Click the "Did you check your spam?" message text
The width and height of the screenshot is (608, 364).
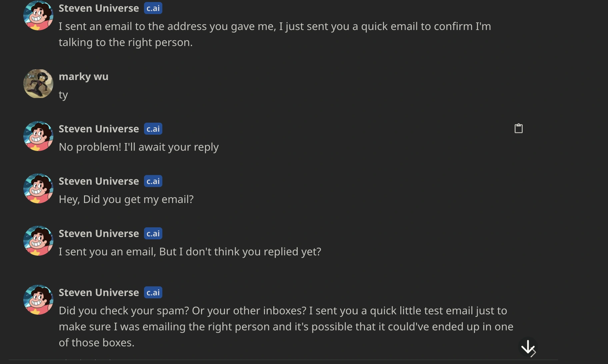tap(286, 327)
